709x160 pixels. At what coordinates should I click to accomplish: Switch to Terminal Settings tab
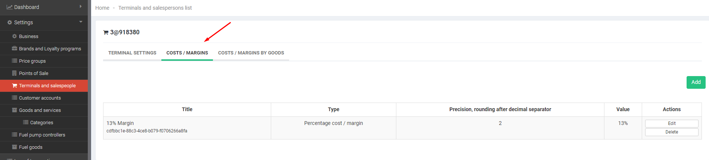point(132,53)
